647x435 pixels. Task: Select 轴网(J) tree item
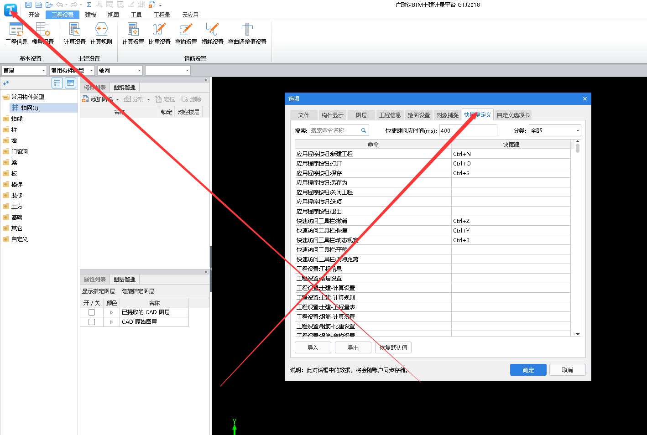point(43,108)
